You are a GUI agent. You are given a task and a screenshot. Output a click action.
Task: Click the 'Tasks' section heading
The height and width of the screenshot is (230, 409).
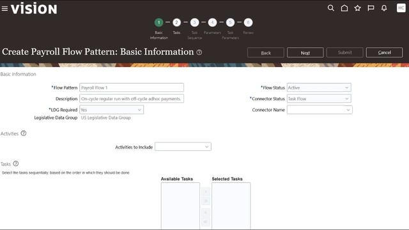6,164
